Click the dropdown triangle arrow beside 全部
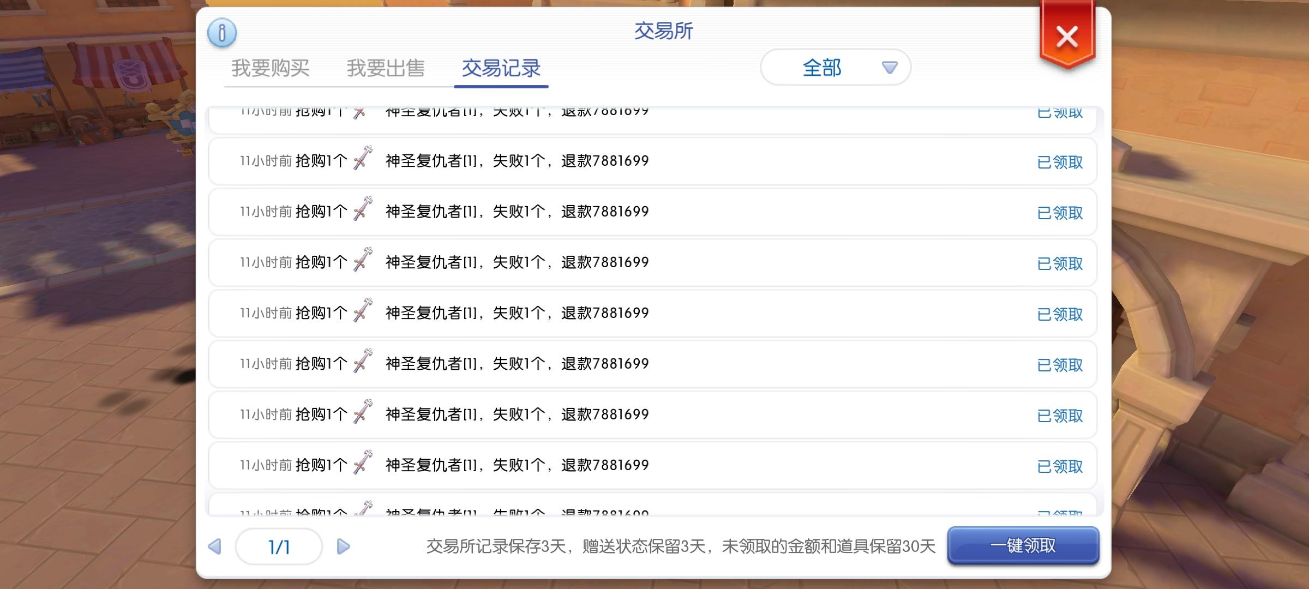 click(890, 68)
